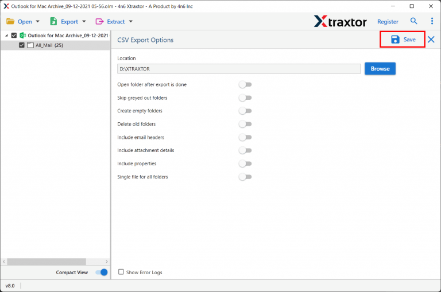Toggle Include email headers on
This screenshot has height=292, width=441.
click(245, 138)
